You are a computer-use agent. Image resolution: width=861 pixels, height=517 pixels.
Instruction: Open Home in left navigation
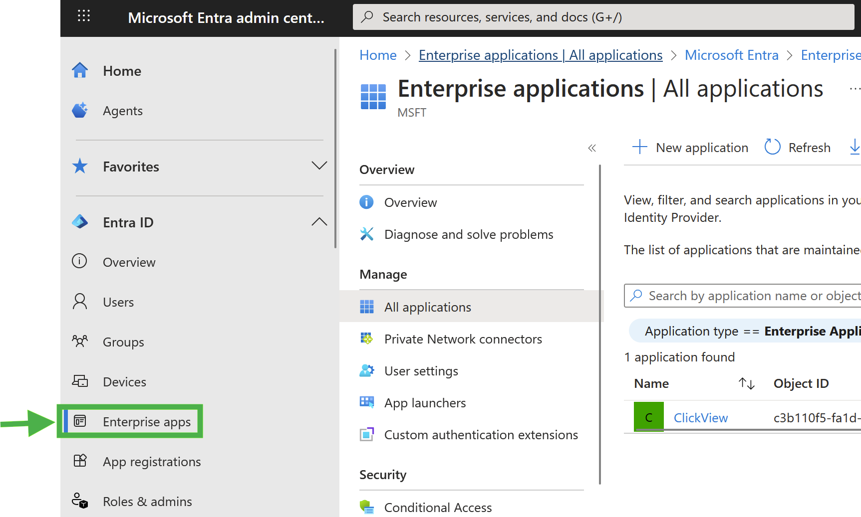coord(122,71)
